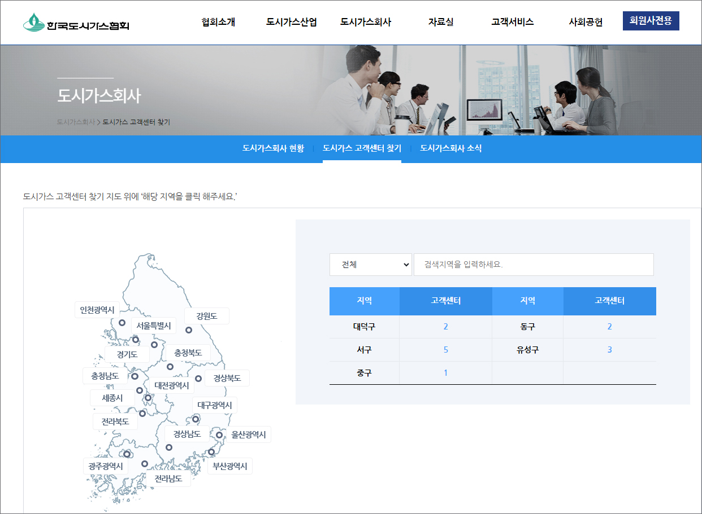Select 전라북도 label on the map
Viewport: 702px width, 514px height.
pos(115,421)
